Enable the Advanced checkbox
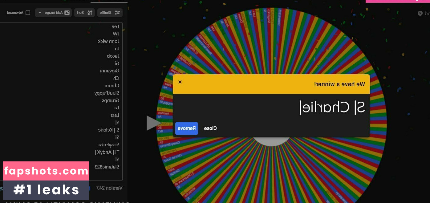 point(28,13)
